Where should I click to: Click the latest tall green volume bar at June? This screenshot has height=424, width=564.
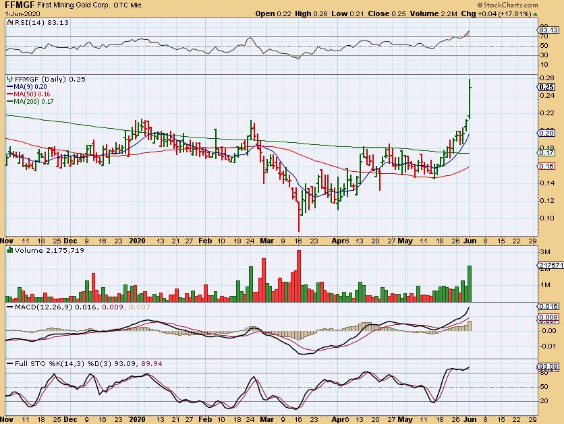click(x=469, y=284)
